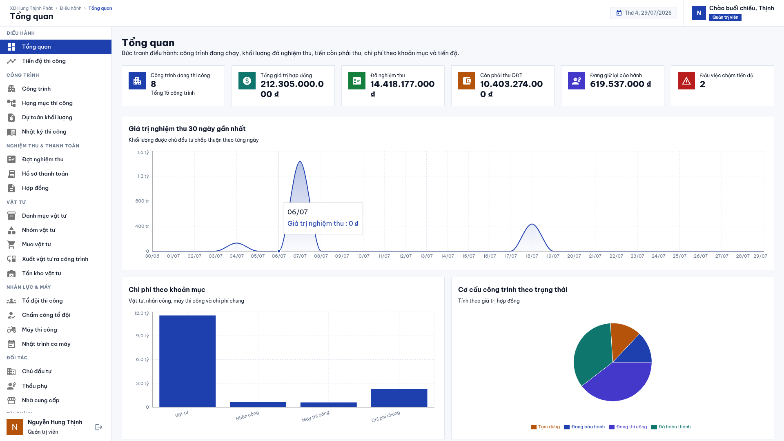Click the orange N avatar at sidebar bottom

[x=15, y=427]
